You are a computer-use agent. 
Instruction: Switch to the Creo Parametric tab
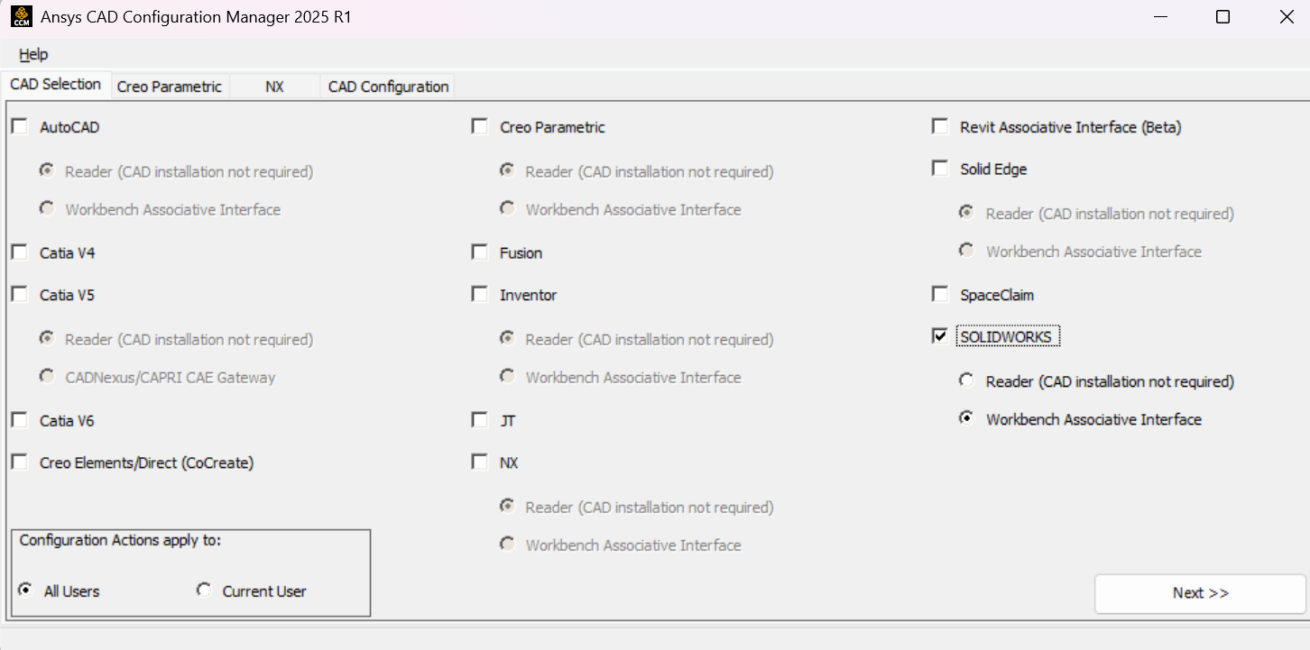pos(169,87)
